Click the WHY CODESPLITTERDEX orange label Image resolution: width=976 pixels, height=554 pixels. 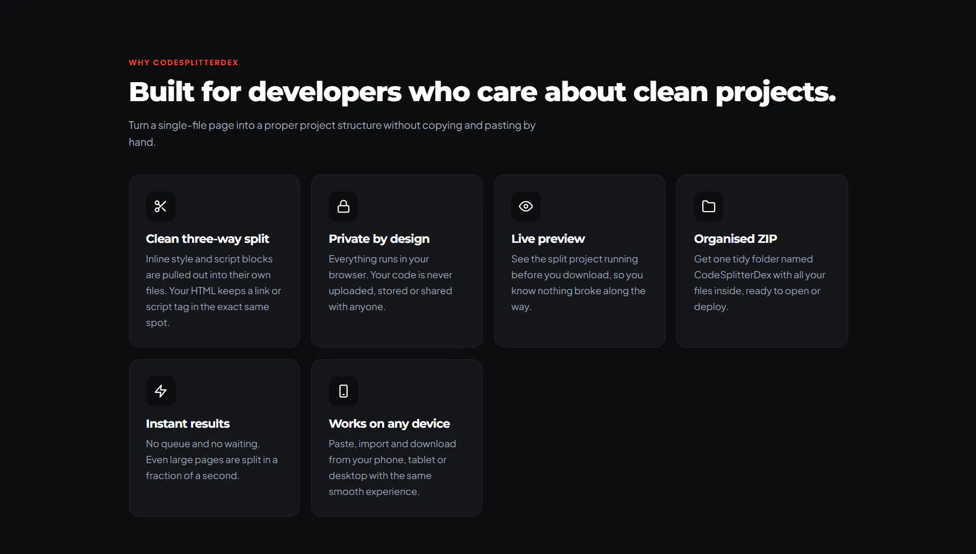point(183,63)
